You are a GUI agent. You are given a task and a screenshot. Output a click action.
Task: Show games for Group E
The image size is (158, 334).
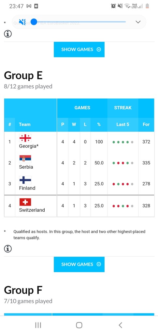79,264
